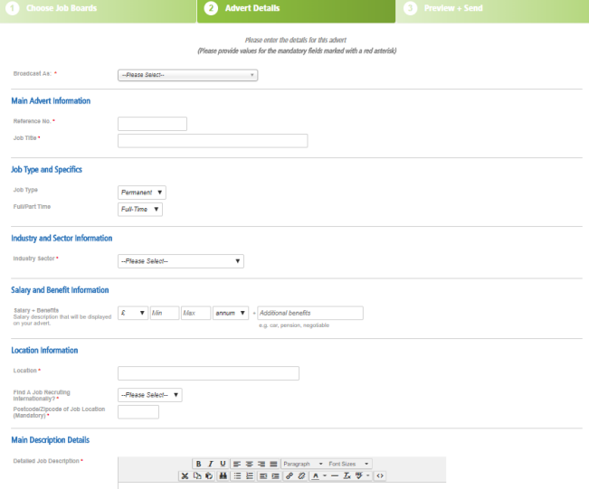
Task: Cut selected text with scissors icon
Action: tap(185, 475)
